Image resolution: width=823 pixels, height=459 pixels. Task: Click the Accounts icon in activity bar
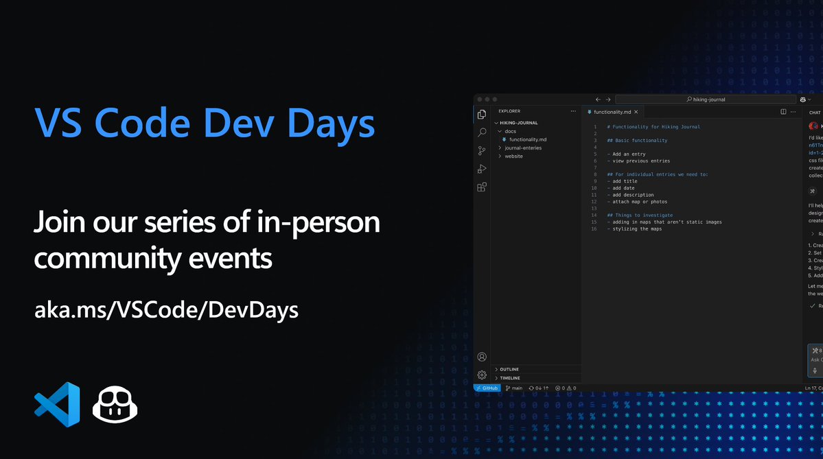(482, 357)
